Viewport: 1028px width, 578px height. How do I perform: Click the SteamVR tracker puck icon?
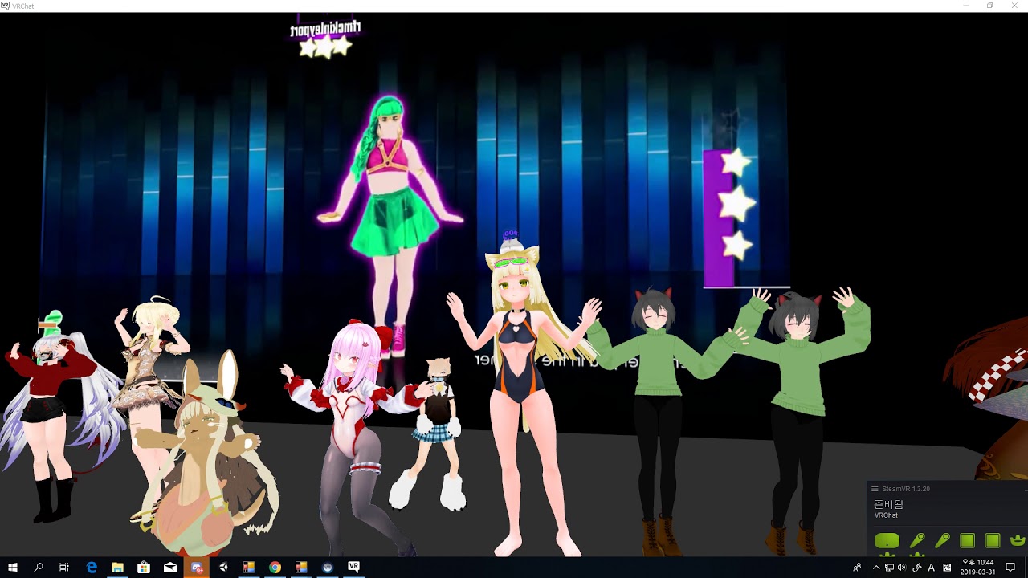point(1018,541)
